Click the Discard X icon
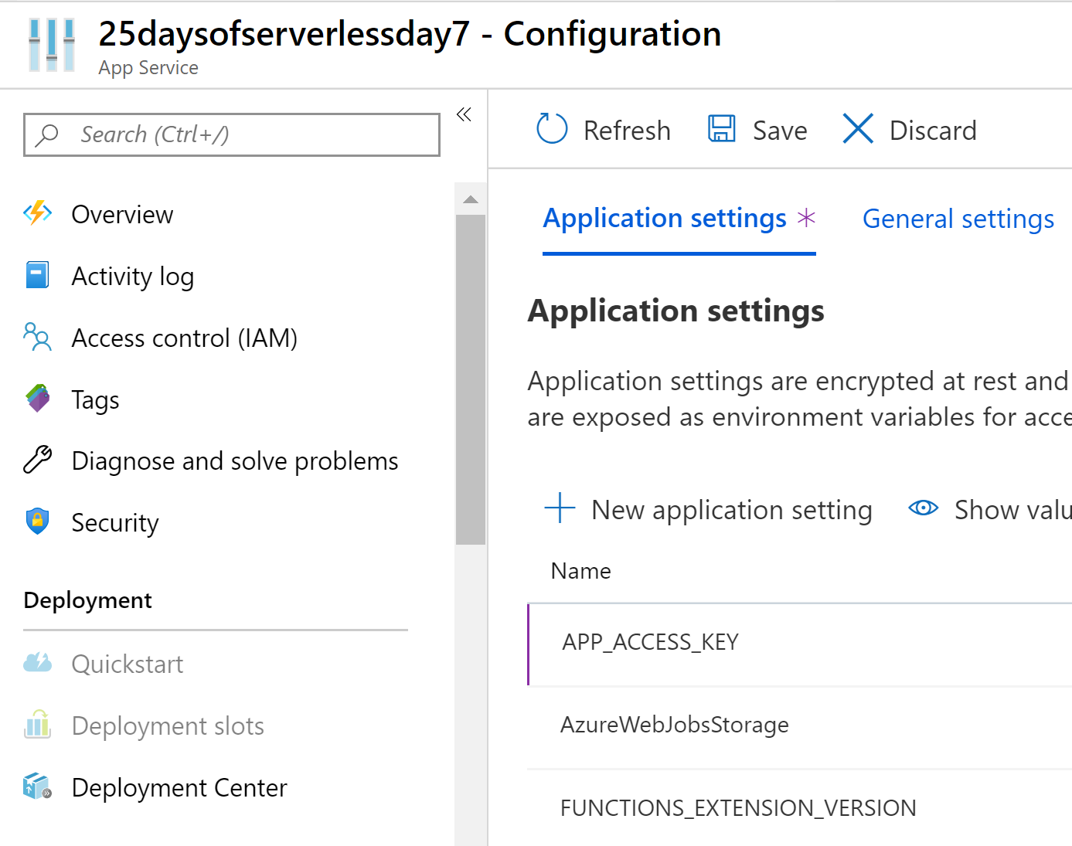 click(x=858, y=129)
